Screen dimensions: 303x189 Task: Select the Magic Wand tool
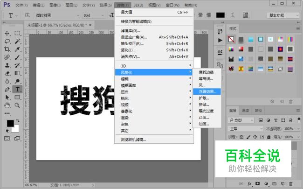[17, 41]
